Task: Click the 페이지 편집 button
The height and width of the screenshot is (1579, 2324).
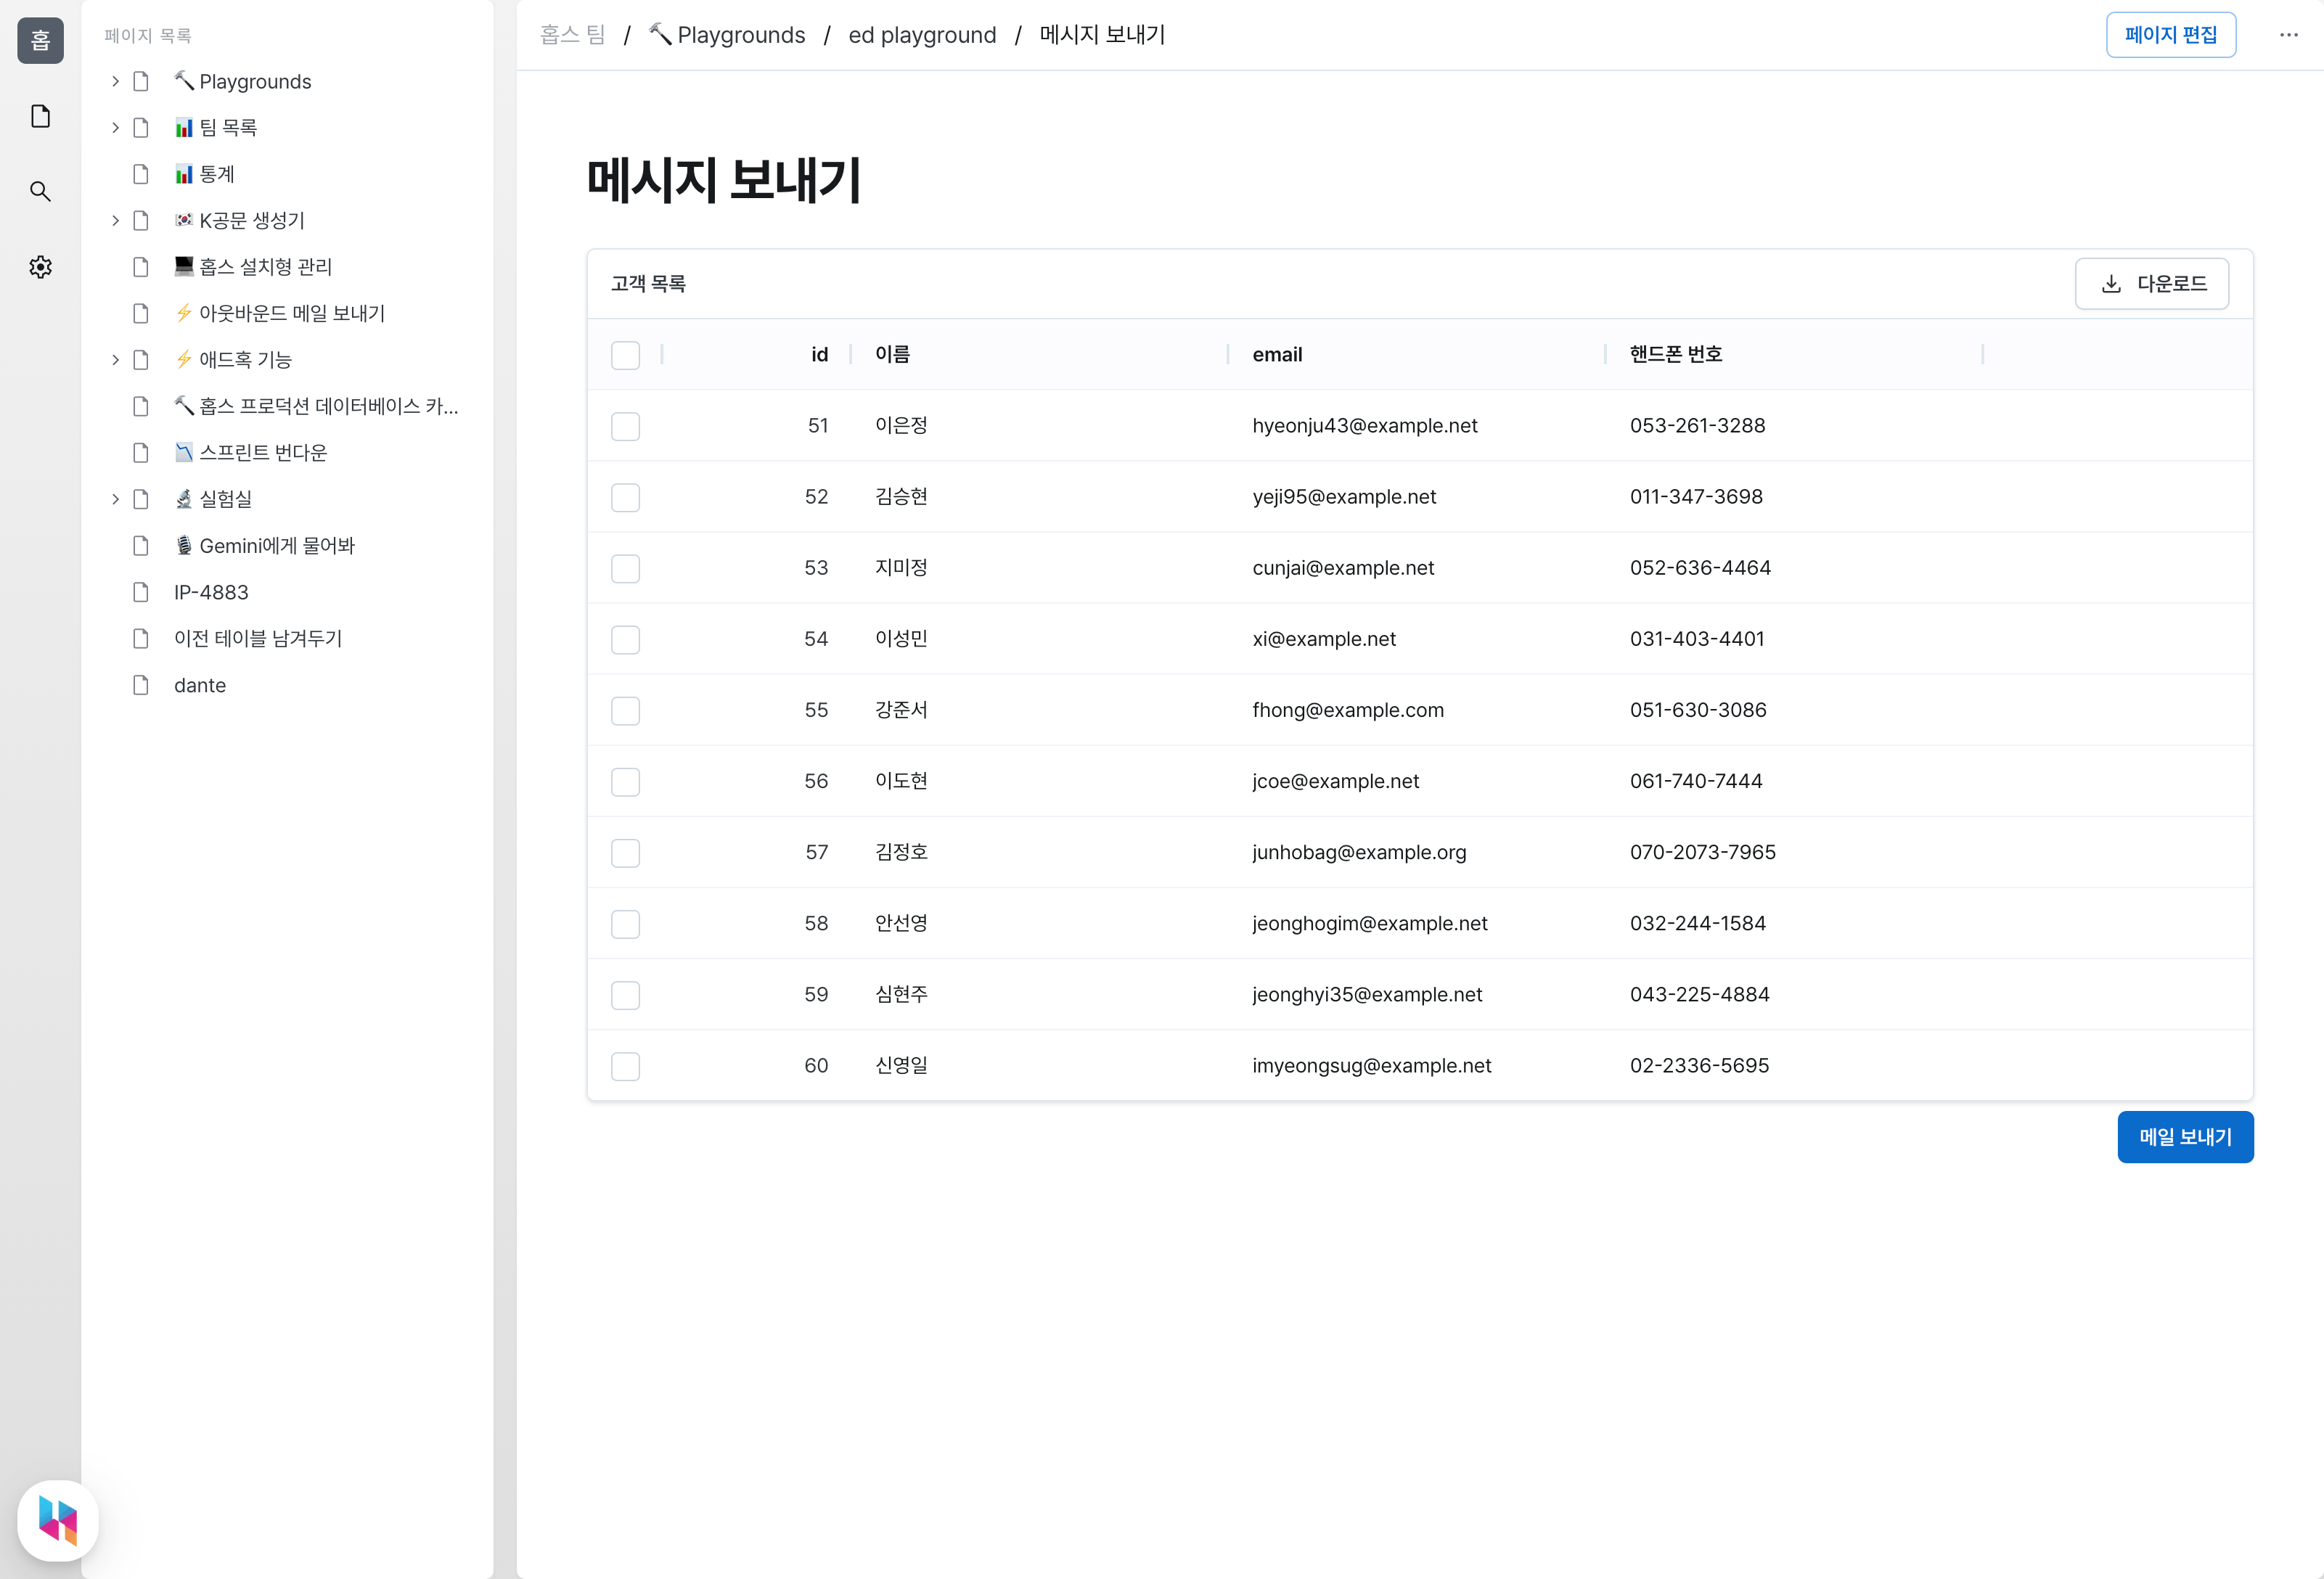Action: coord(2170,35)
